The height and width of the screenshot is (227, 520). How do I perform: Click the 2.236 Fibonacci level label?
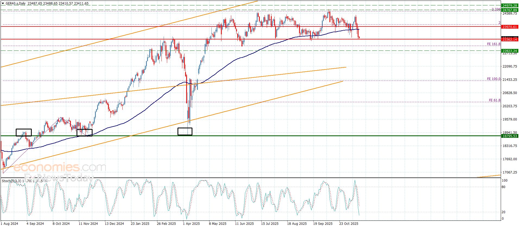click(x=496, y=9)
